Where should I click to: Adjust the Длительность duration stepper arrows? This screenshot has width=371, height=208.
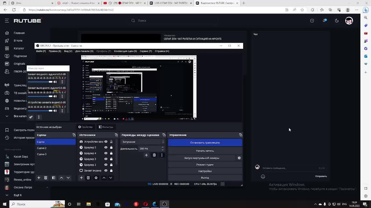tap(162, 148)
